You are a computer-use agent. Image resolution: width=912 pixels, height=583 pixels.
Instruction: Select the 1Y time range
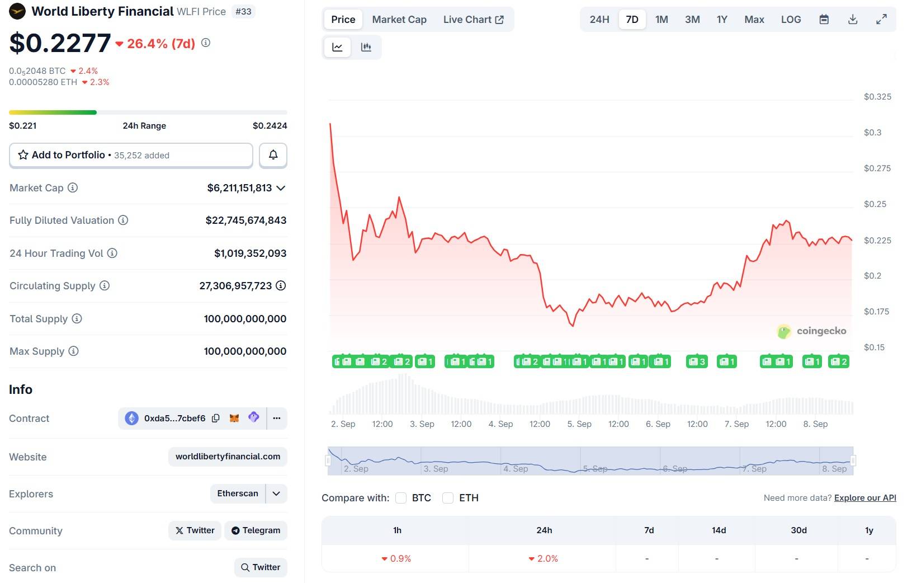coord(722,20)
